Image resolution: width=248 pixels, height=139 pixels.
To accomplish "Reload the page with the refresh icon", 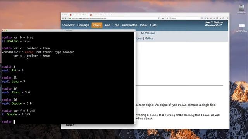I will [167, 18].
